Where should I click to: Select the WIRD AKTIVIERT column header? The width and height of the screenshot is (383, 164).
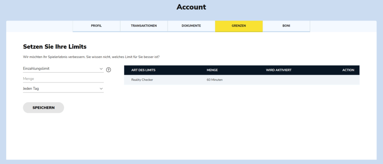[279, 70]
